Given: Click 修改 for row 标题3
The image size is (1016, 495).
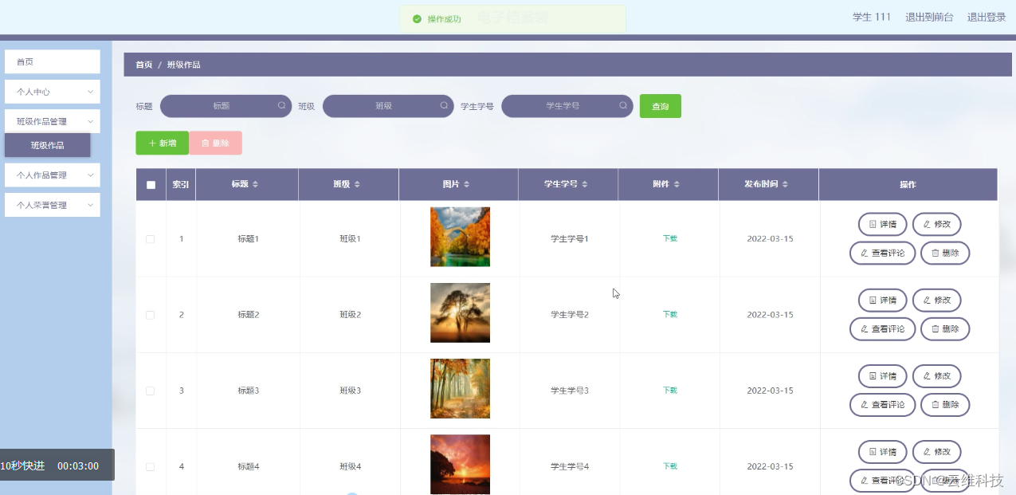Looking at the screenshot, I should (x=936, y=375).
